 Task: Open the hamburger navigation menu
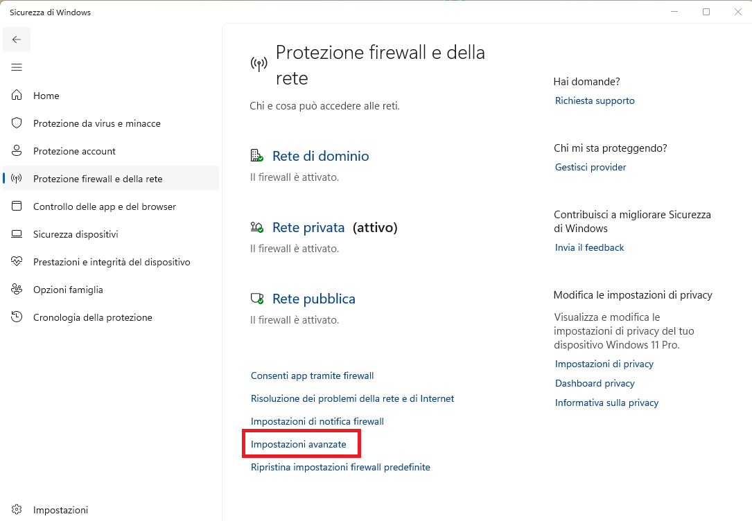tap(17, 67)
